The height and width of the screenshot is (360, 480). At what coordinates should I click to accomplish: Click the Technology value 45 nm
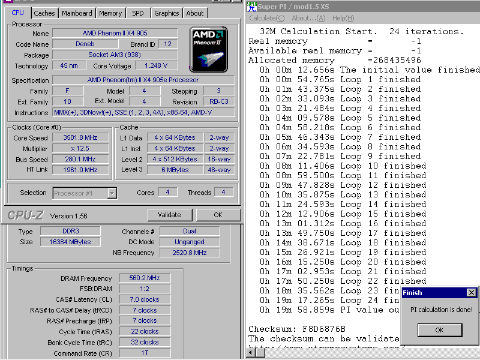69,65
